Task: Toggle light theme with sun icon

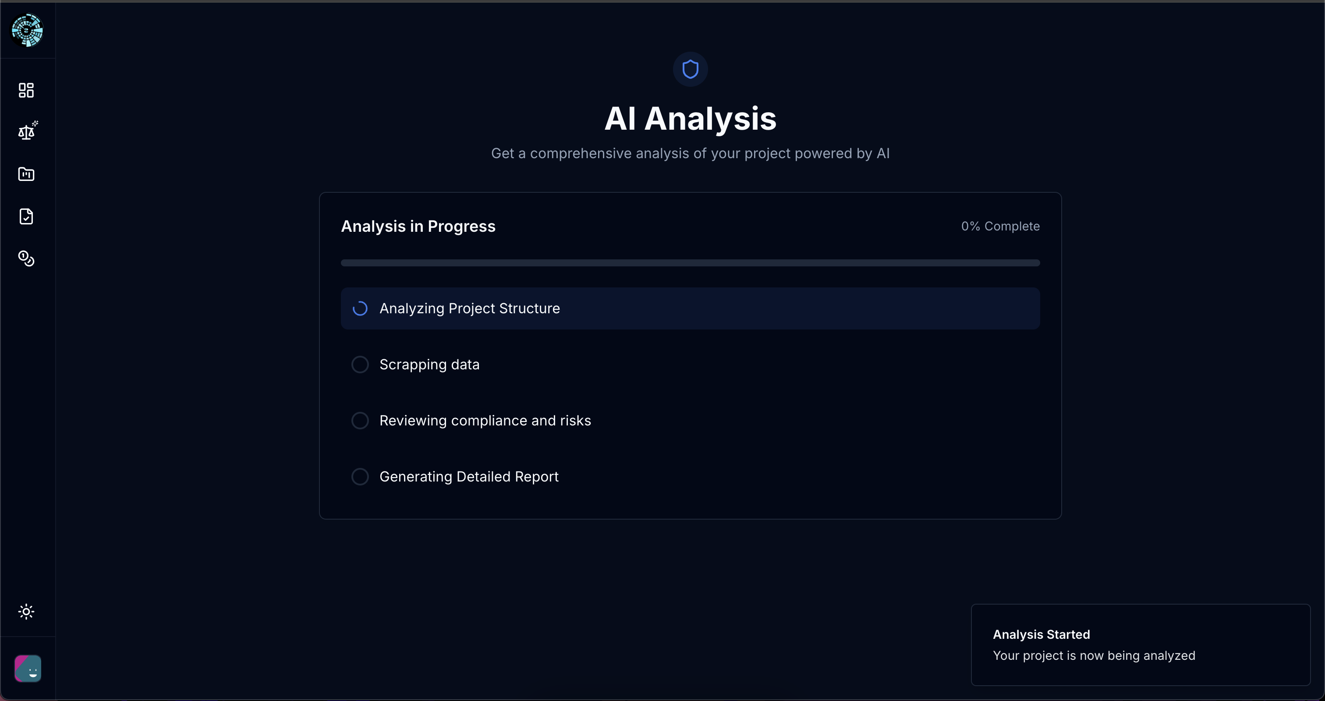Action: tap(26, 612)
